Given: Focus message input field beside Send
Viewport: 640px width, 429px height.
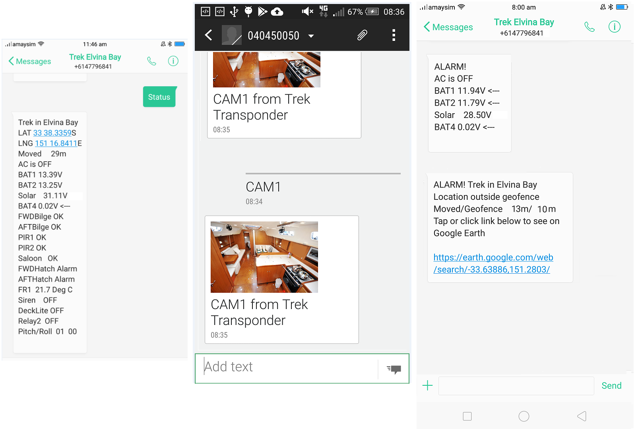Looking at the screenshot, I should coord(516,386).
